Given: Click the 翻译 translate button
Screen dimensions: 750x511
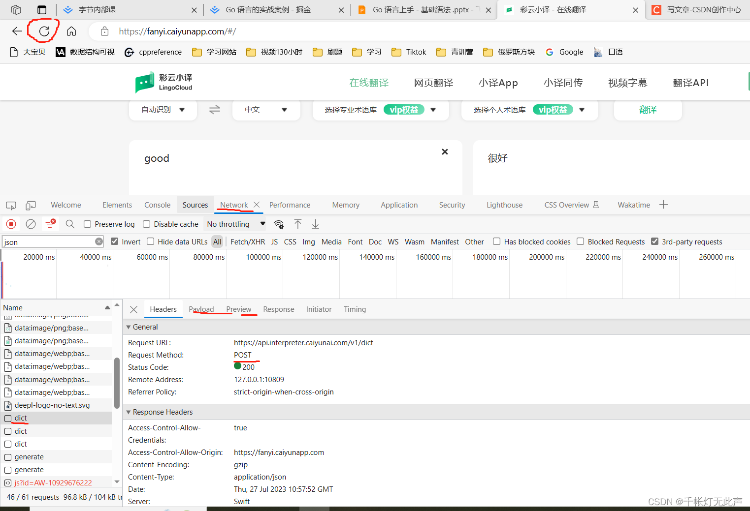Looking at the screenshot, I should 648,110.
